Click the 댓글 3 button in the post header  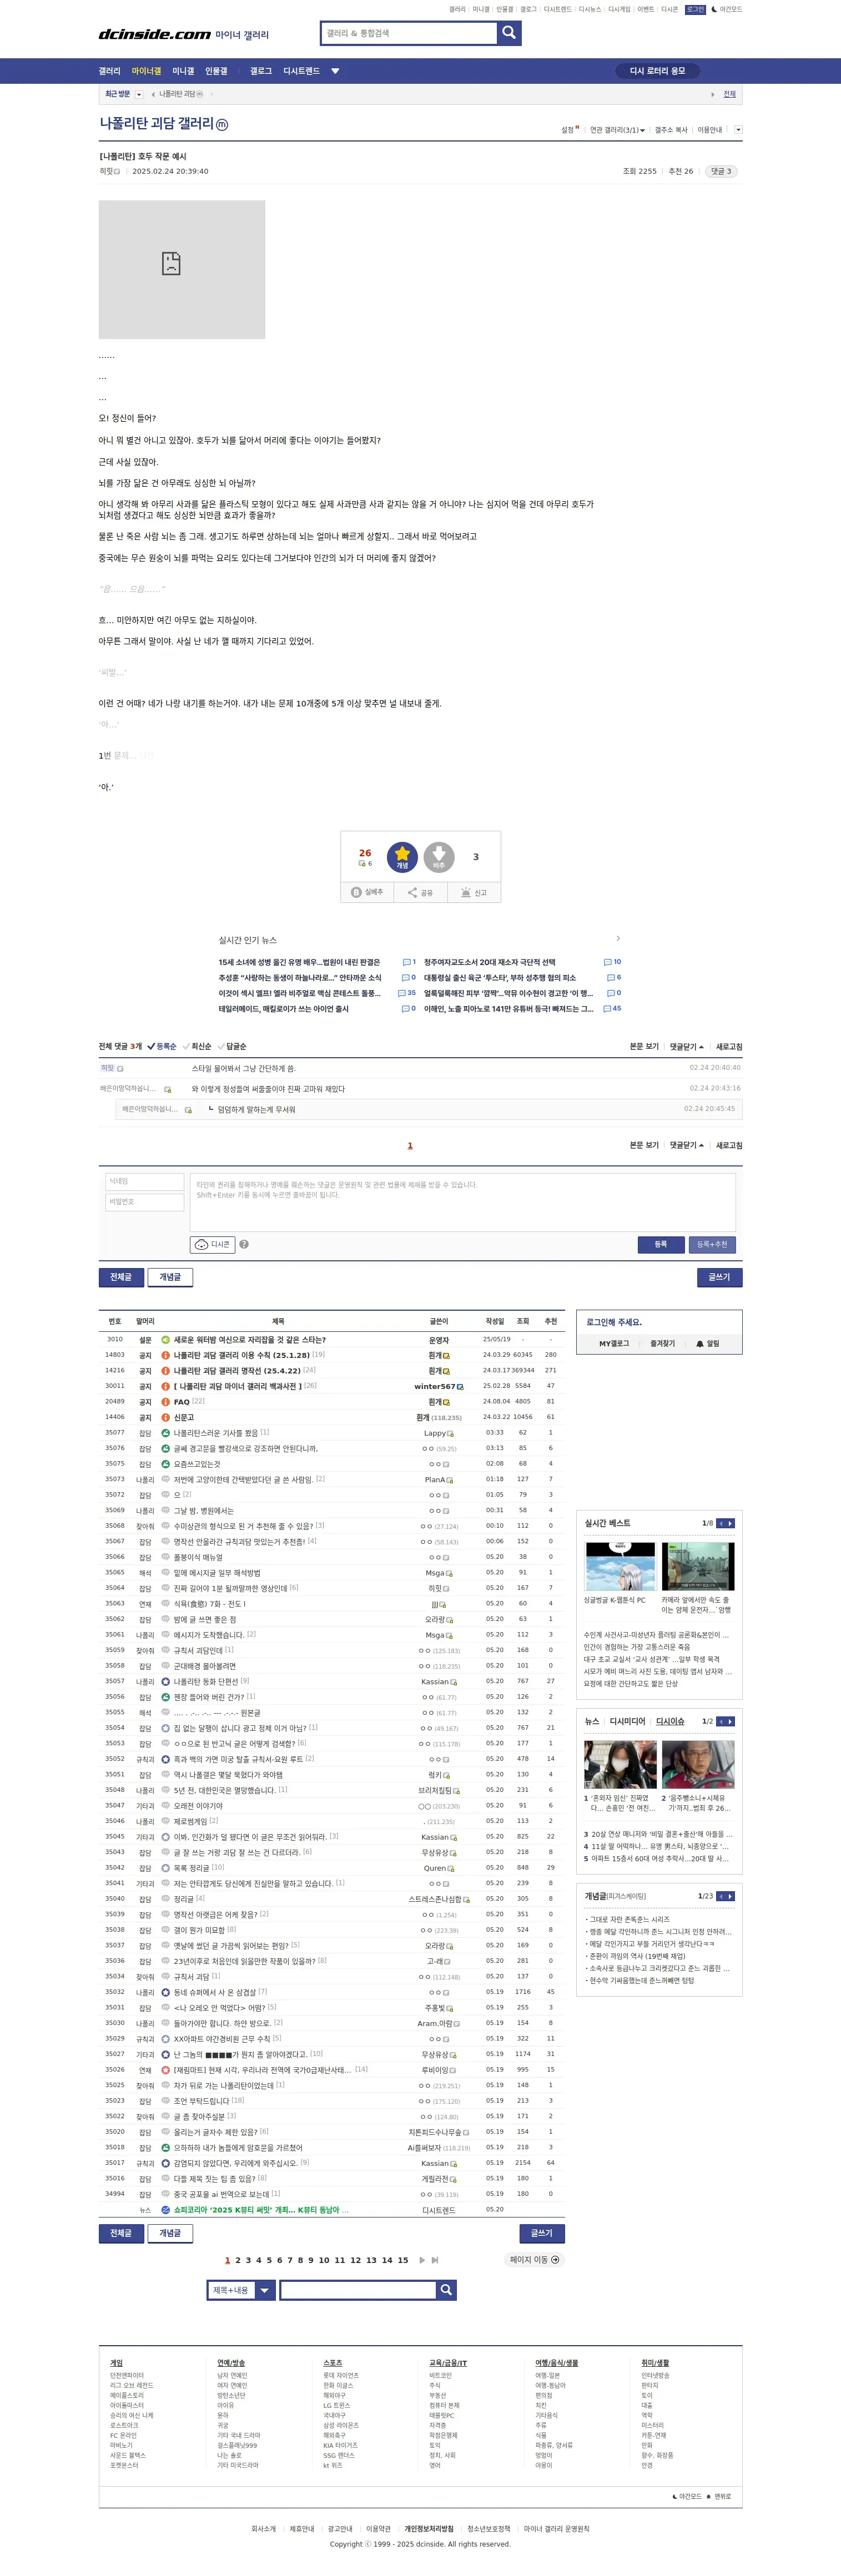pyautogui.click(x=721, y=171)
